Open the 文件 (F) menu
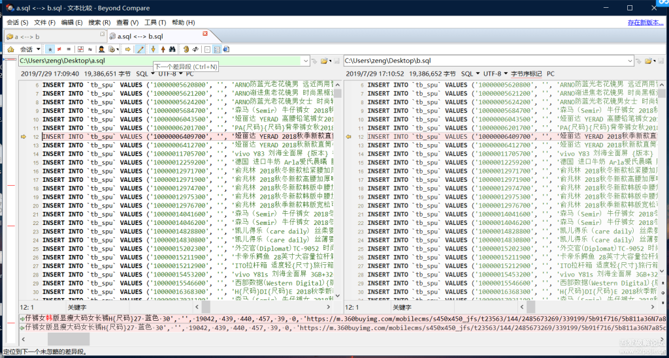 (x=45, y=22)
